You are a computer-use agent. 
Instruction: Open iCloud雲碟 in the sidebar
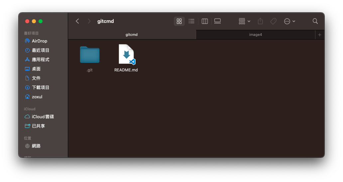point(43,117)
